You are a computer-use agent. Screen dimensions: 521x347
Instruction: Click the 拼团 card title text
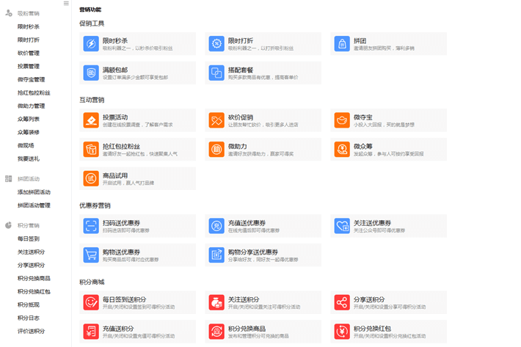(x=360, y=41)
